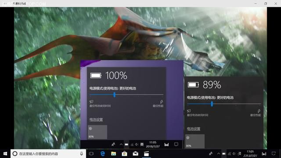This screenshot has height=158, width=281.
Task: Open People icon on the bottom taskbar
Action: (211, 154)
